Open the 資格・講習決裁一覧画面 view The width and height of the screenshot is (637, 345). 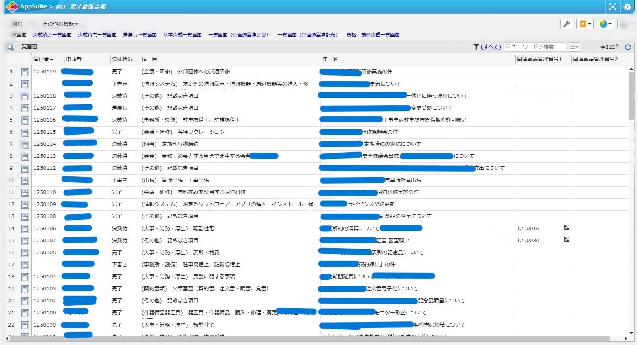(373, 35)
